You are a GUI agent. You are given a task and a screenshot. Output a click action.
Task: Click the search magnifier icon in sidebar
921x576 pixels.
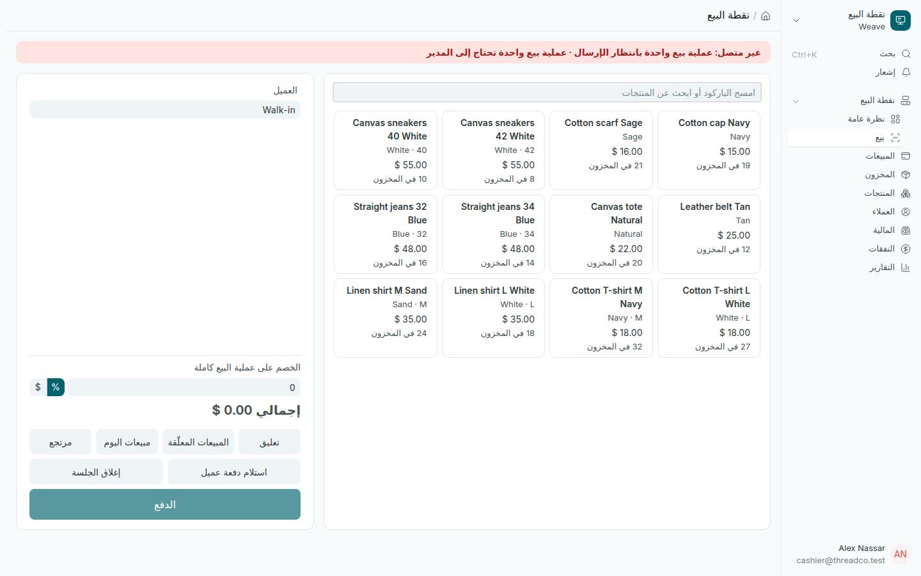[x=906, y=54]
